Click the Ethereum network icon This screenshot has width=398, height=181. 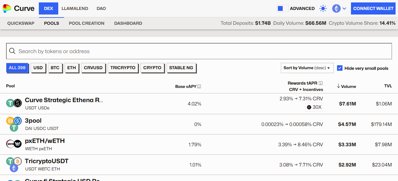[x=336, y=8]
